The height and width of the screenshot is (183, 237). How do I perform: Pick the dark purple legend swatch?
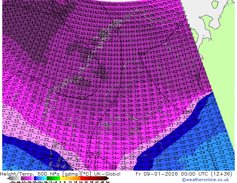pos(22,179)
